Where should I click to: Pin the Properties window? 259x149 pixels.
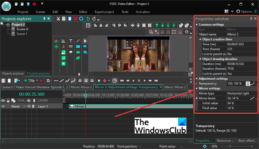[251, 19]
